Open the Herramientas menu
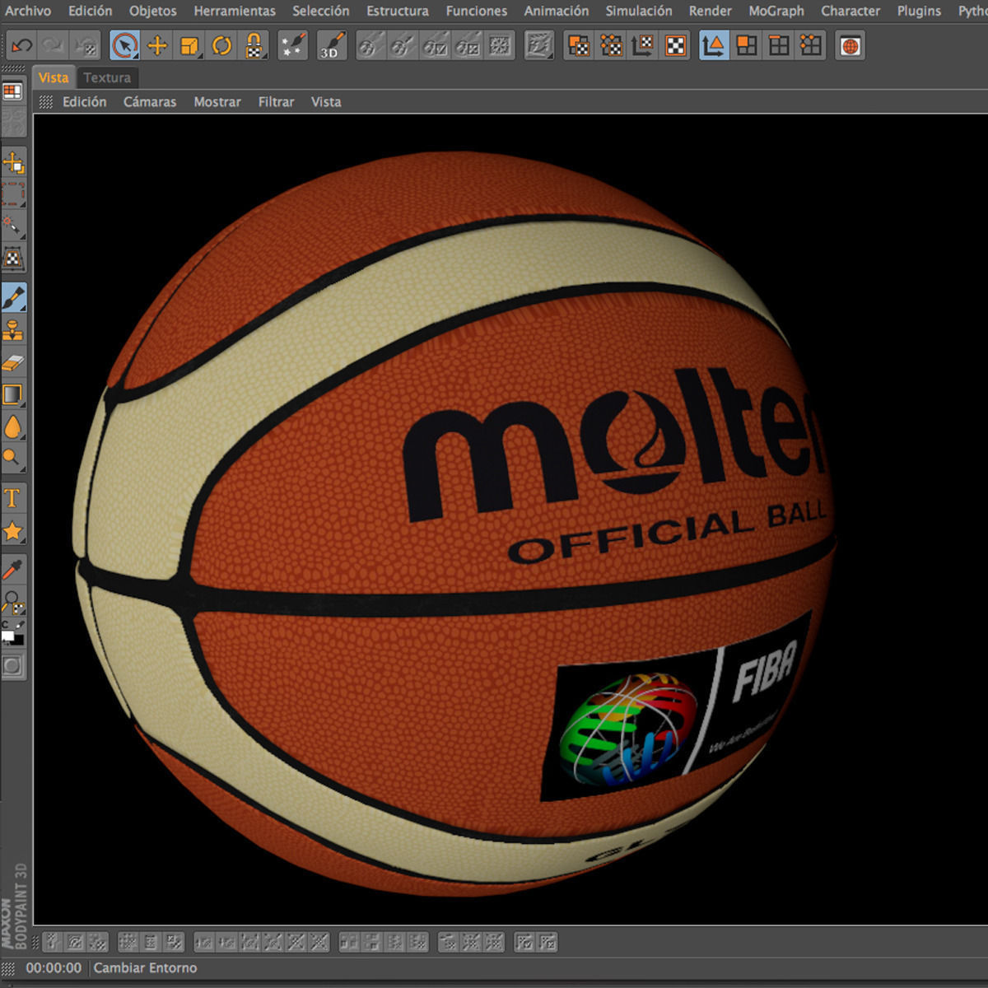Viewport: 988px width, 988px height. point(235,11)
